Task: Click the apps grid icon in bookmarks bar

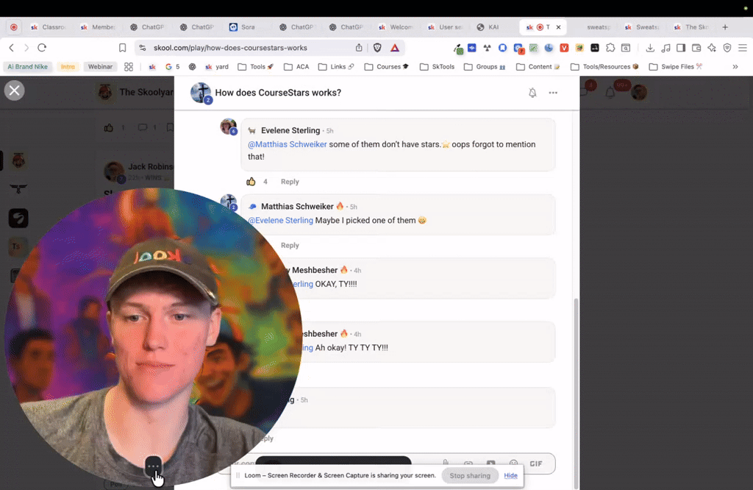Action: 128,67
